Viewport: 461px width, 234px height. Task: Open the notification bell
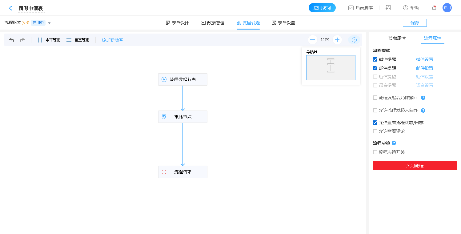pos(434,8)
